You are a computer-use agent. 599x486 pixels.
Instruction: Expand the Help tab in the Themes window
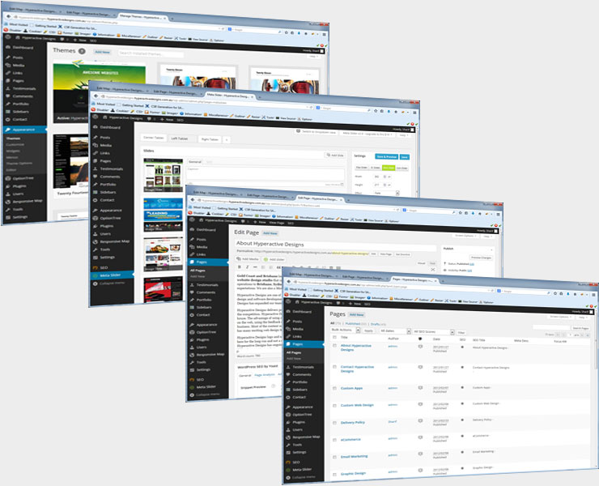tap(313, 56)
